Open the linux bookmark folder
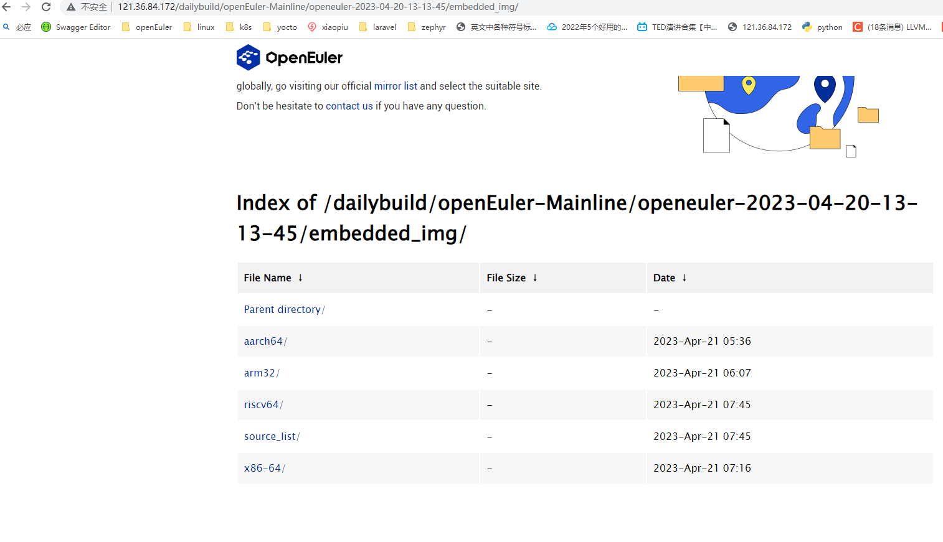This screenshot has width=943, height=542. 199,27
